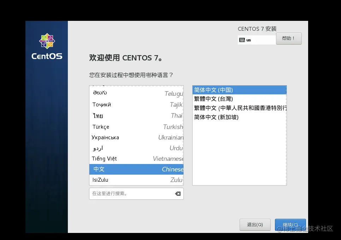
Task: Click the 继续(C) continue button
Action: pos(290,224)
